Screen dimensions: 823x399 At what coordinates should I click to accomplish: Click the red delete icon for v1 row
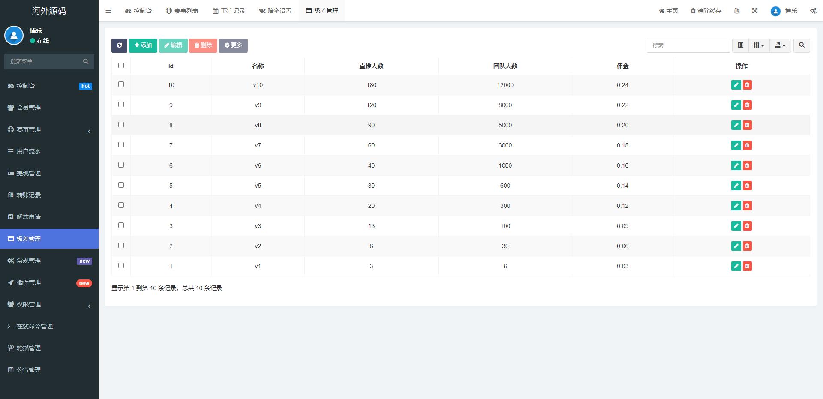tap(747, 266)
